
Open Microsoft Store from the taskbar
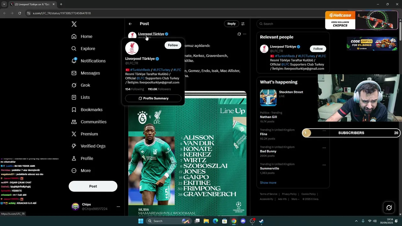coord(225,221)
